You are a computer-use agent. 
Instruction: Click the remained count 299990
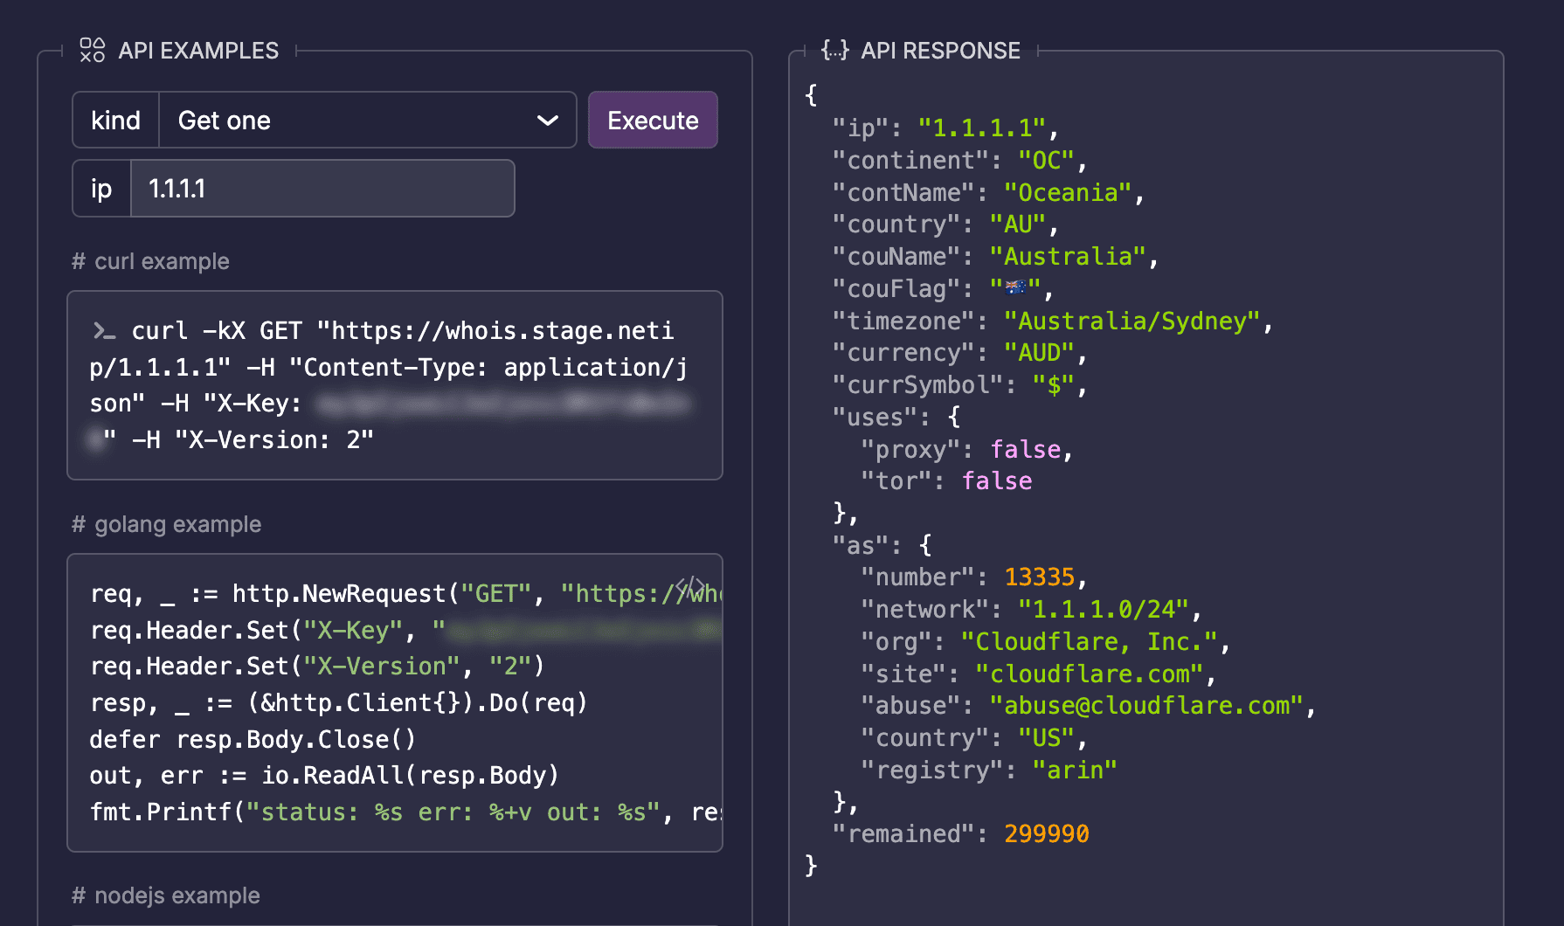[1046, 834]
